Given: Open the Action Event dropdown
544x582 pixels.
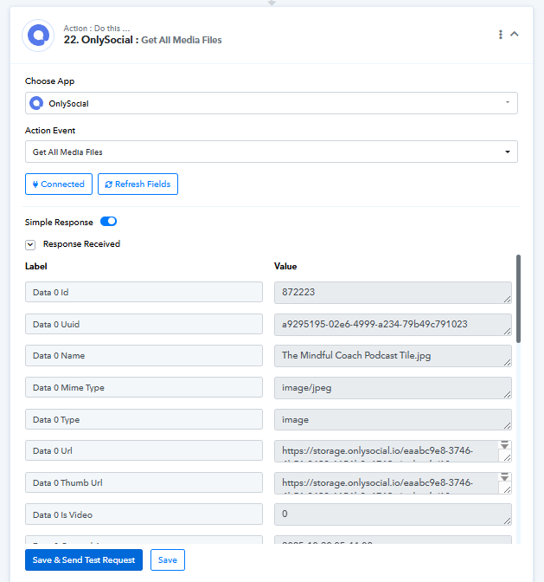Looking at the screenshot, I should click(x=271, y=152).
